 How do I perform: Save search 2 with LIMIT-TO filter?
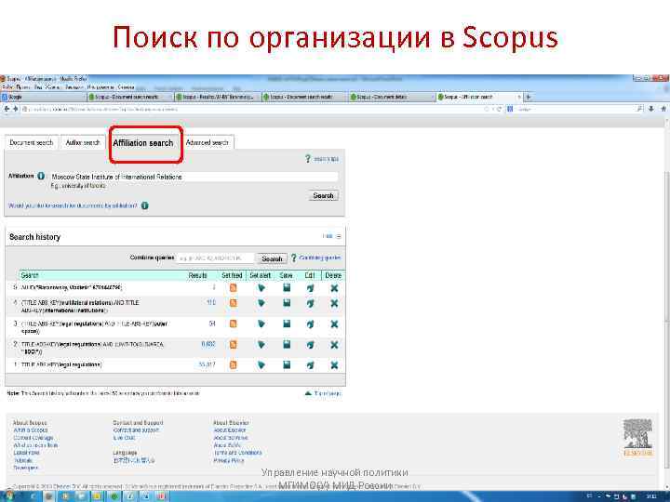[287, 344]
